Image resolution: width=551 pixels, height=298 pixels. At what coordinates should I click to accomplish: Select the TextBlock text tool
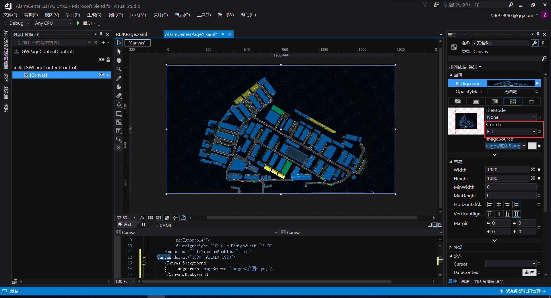119,131
